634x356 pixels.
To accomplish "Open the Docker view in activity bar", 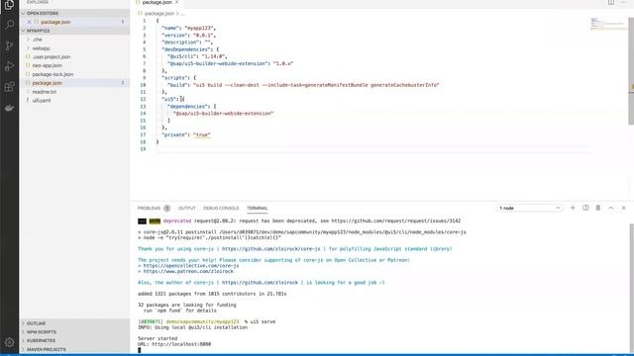I will 9,108.
